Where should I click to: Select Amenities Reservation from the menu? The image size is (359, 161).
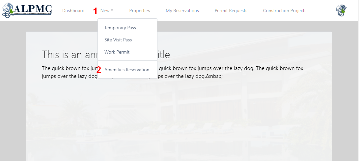click(x=127, y=70)
